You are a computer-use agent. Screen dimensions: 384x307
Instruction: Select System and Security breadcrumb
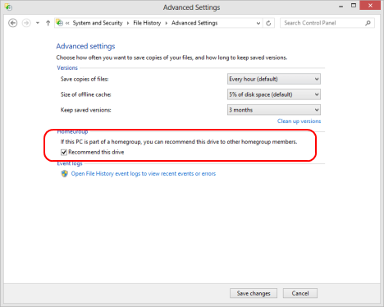coord(98,23)
